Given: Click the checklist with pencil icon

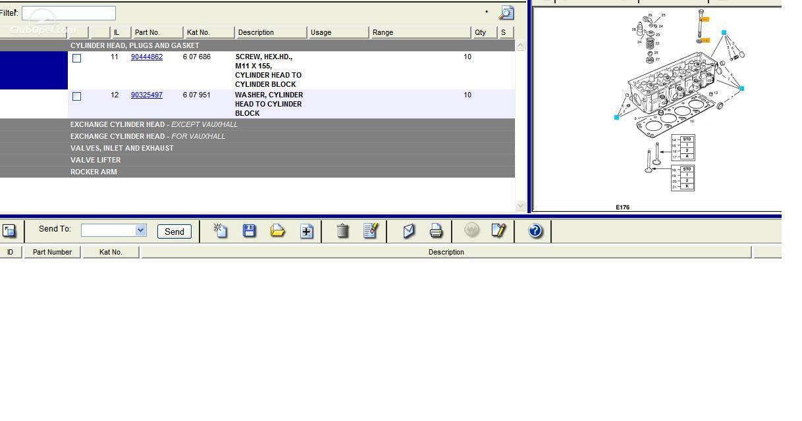Looking at the screenshot, I should tap(371, 230).
